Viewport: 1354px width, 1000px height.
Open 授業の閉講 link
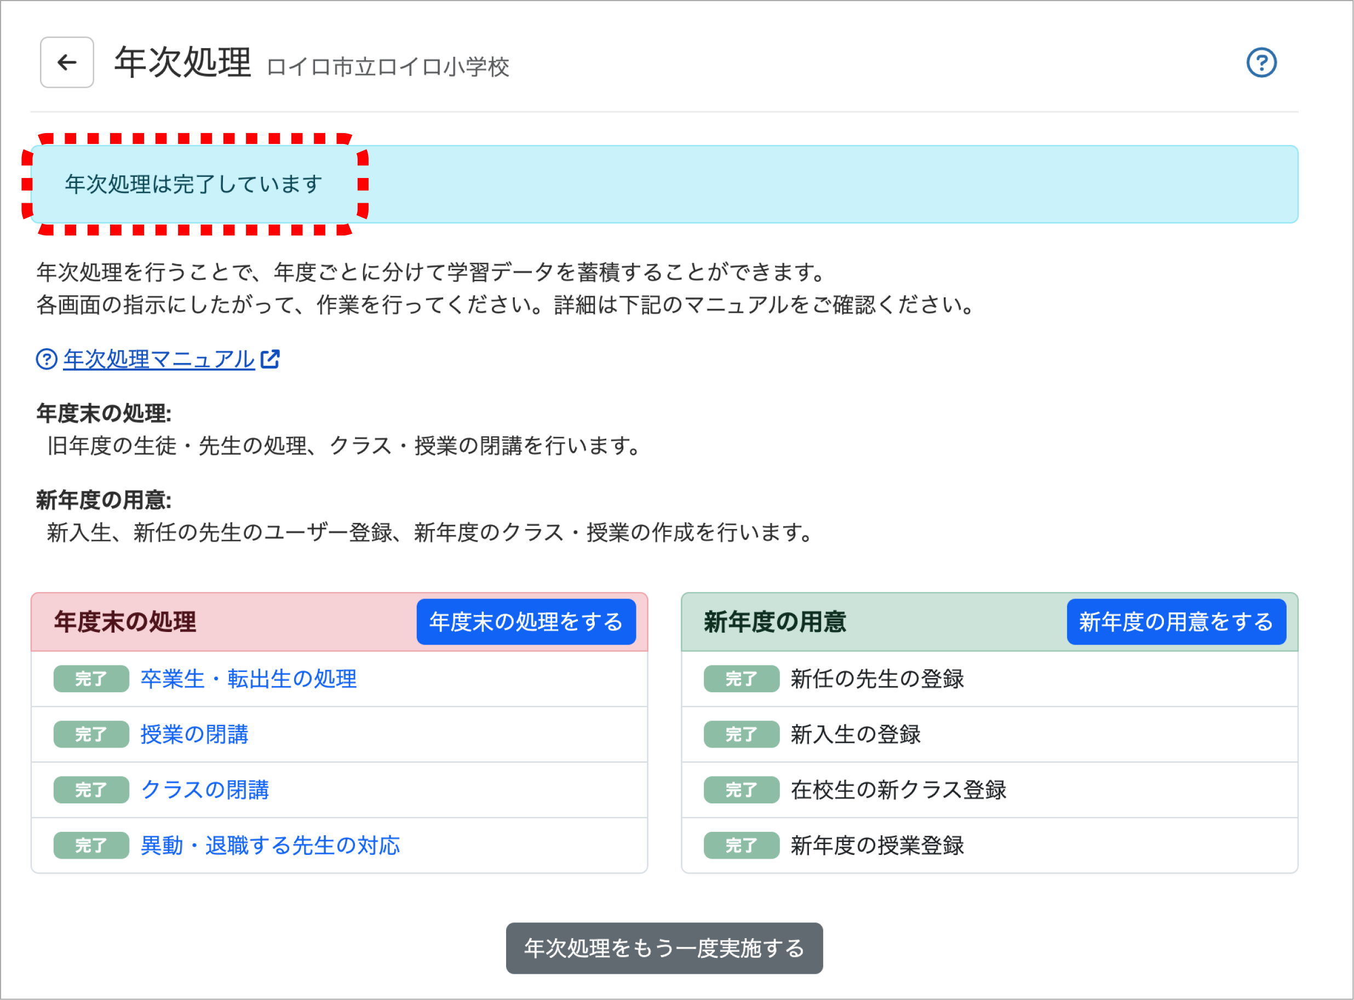click(194, 734)
